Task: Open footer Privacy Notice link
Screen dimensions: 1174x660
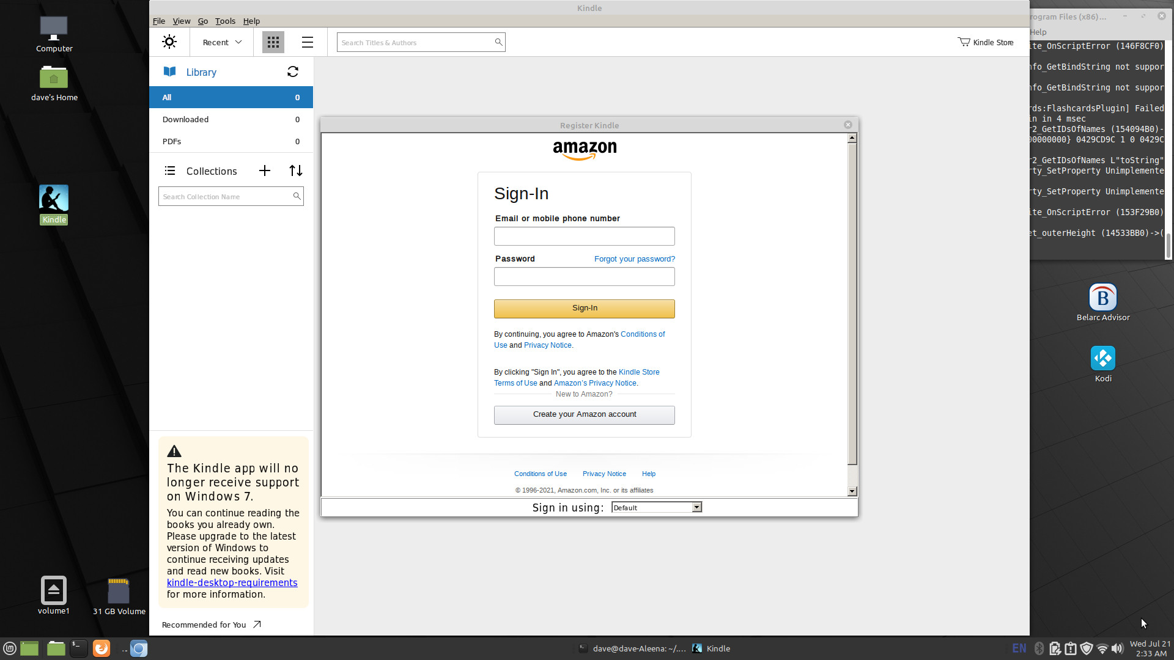Action: (x=604, y=474)
